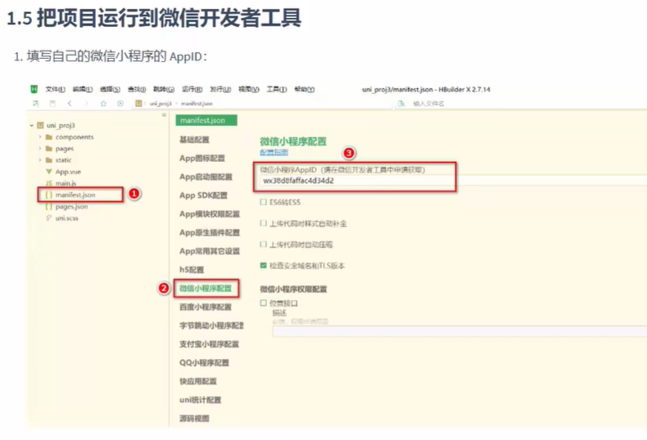The width and height of the screenshot is (647, 440).
Task: Expand the components folder arrow
Action: pyautogui.click(x=40, y=137)
